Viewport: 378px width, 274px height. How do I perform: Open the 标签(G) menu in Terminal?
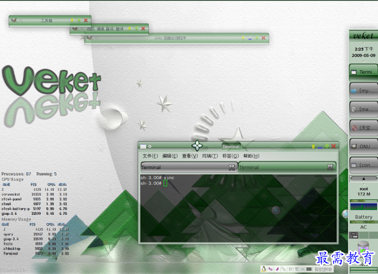click(230, 156)
